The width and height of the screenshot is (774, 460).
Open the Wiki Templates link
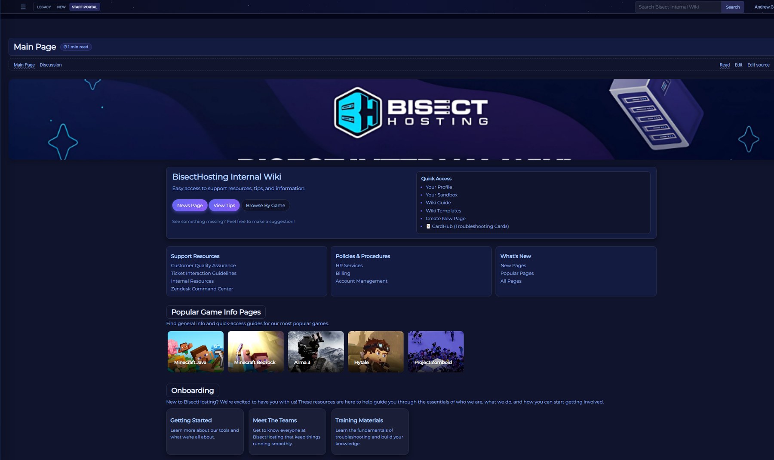(x=443, y=211)
